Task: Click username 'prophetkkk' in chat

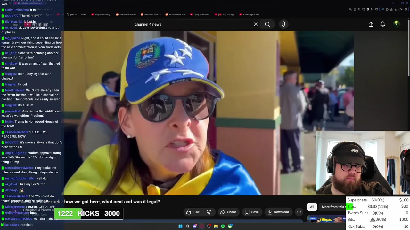Action: (x=13, y=111)
